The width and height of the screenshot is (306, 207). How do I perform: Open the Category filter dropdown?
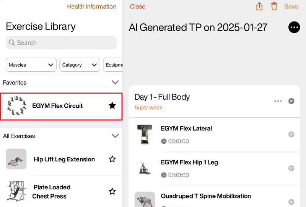(x=80, y=65)
